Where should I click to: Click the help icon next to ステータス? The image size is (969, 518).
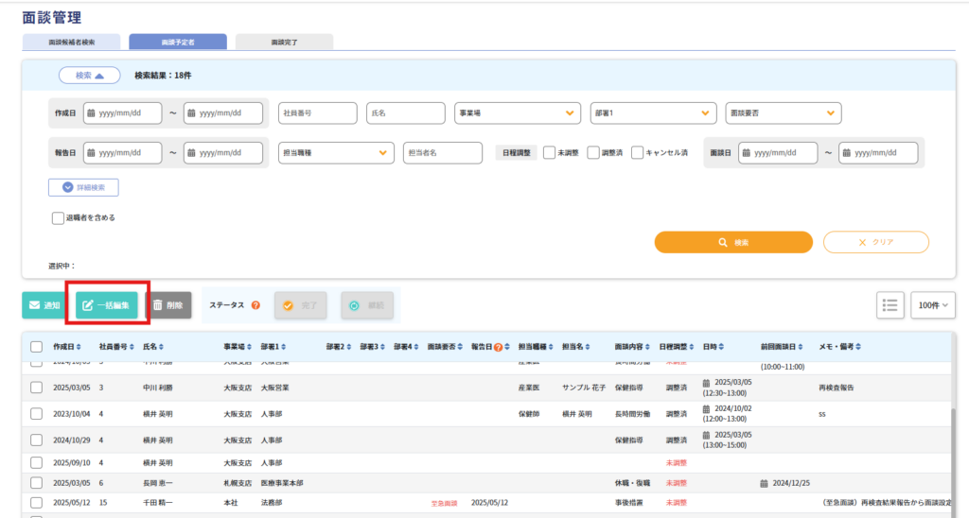click(255, 305)
